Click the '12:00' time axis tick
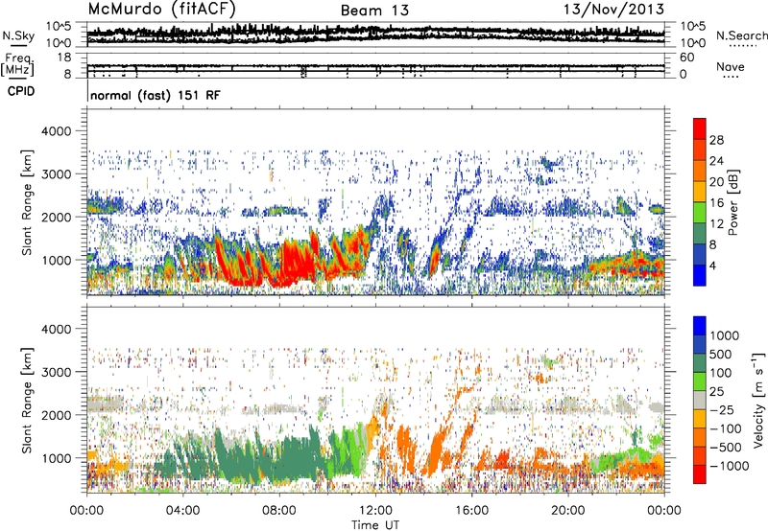 point(375,511)
